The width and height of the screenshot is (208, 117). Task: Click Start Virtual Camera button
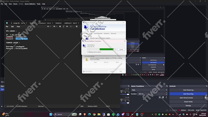tap(186, 98)
